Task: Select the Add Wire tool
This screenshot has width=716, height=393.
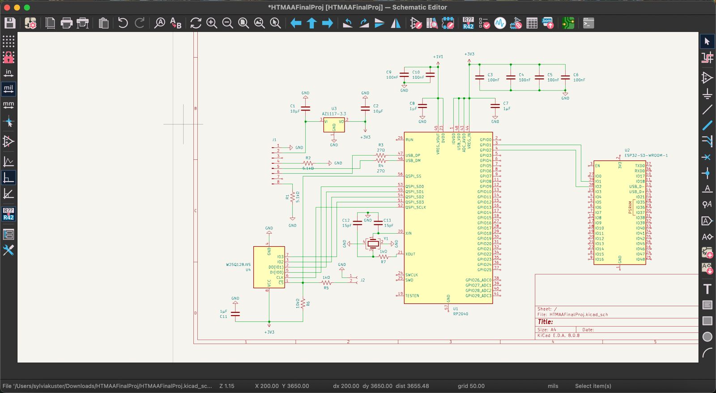Action: coord(707,109)
